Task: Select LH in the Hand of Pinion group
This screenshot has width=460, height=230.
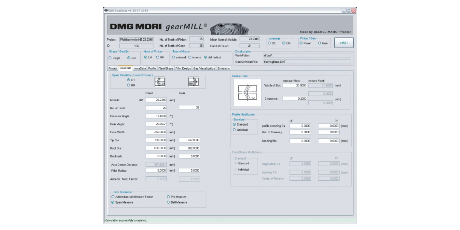Action: (x=146, y=57)
